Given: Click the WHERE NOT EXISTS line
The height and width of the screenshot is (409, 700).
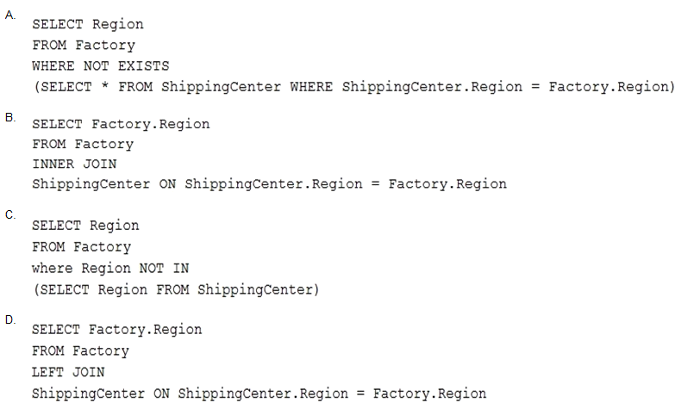Looking at the screenshot, I should pos(101,66).
